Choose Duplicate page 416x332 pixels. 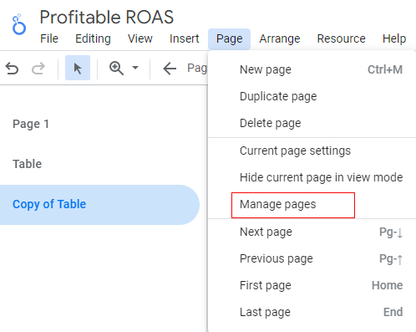[312, 96]
